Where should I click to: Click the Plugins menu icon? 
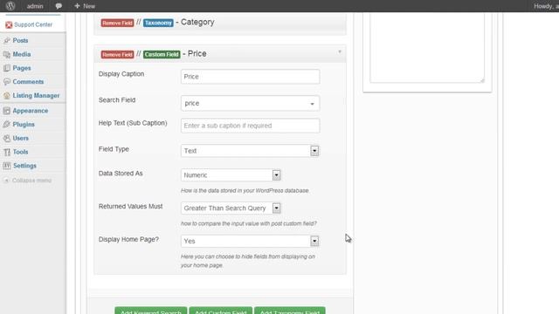click(x=7, y=125)
